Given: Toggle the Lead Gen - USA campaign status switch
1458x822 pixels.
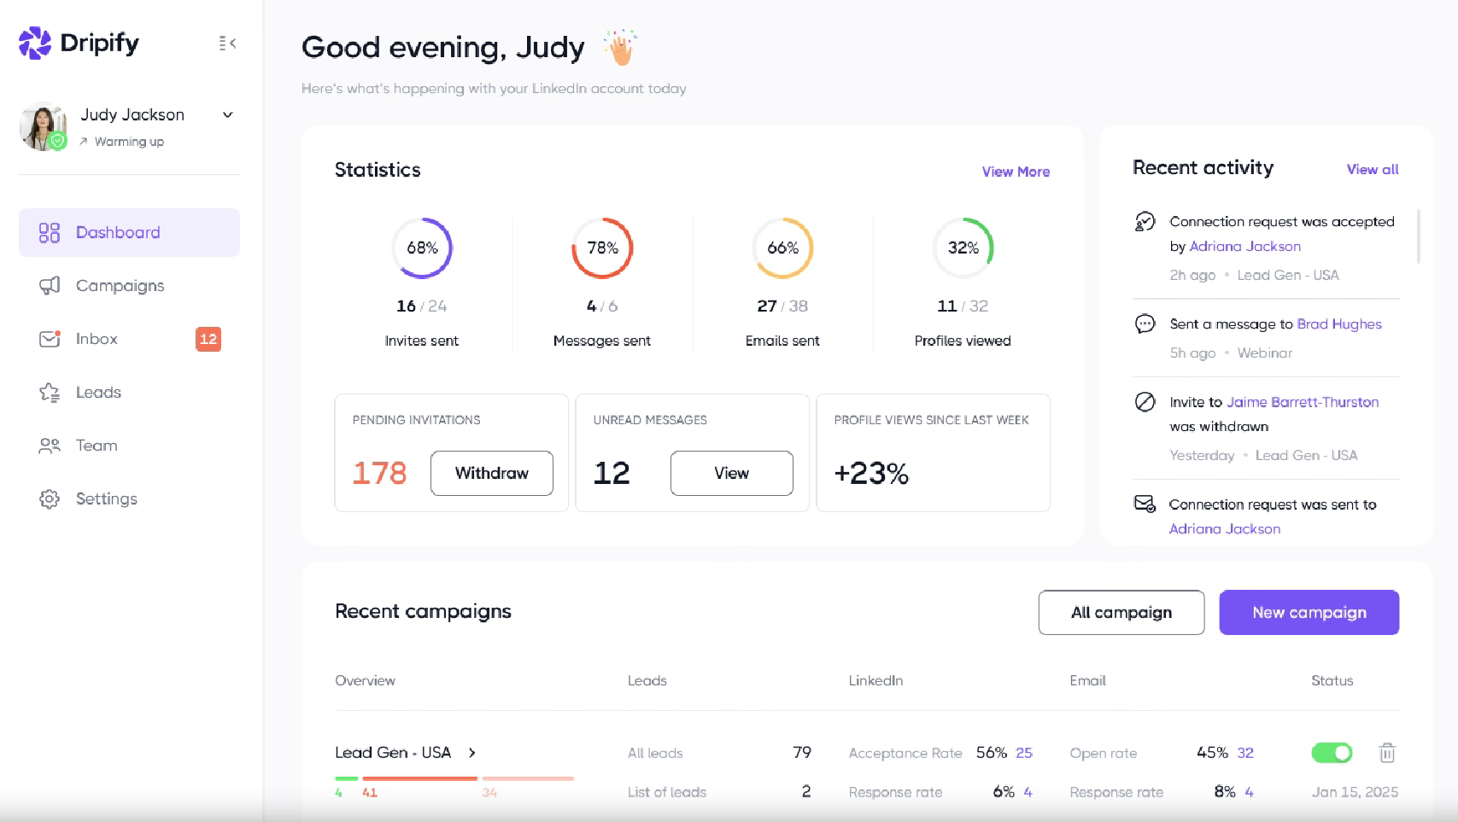Looking at the screenshot, I should click(x=1332, y=753).
